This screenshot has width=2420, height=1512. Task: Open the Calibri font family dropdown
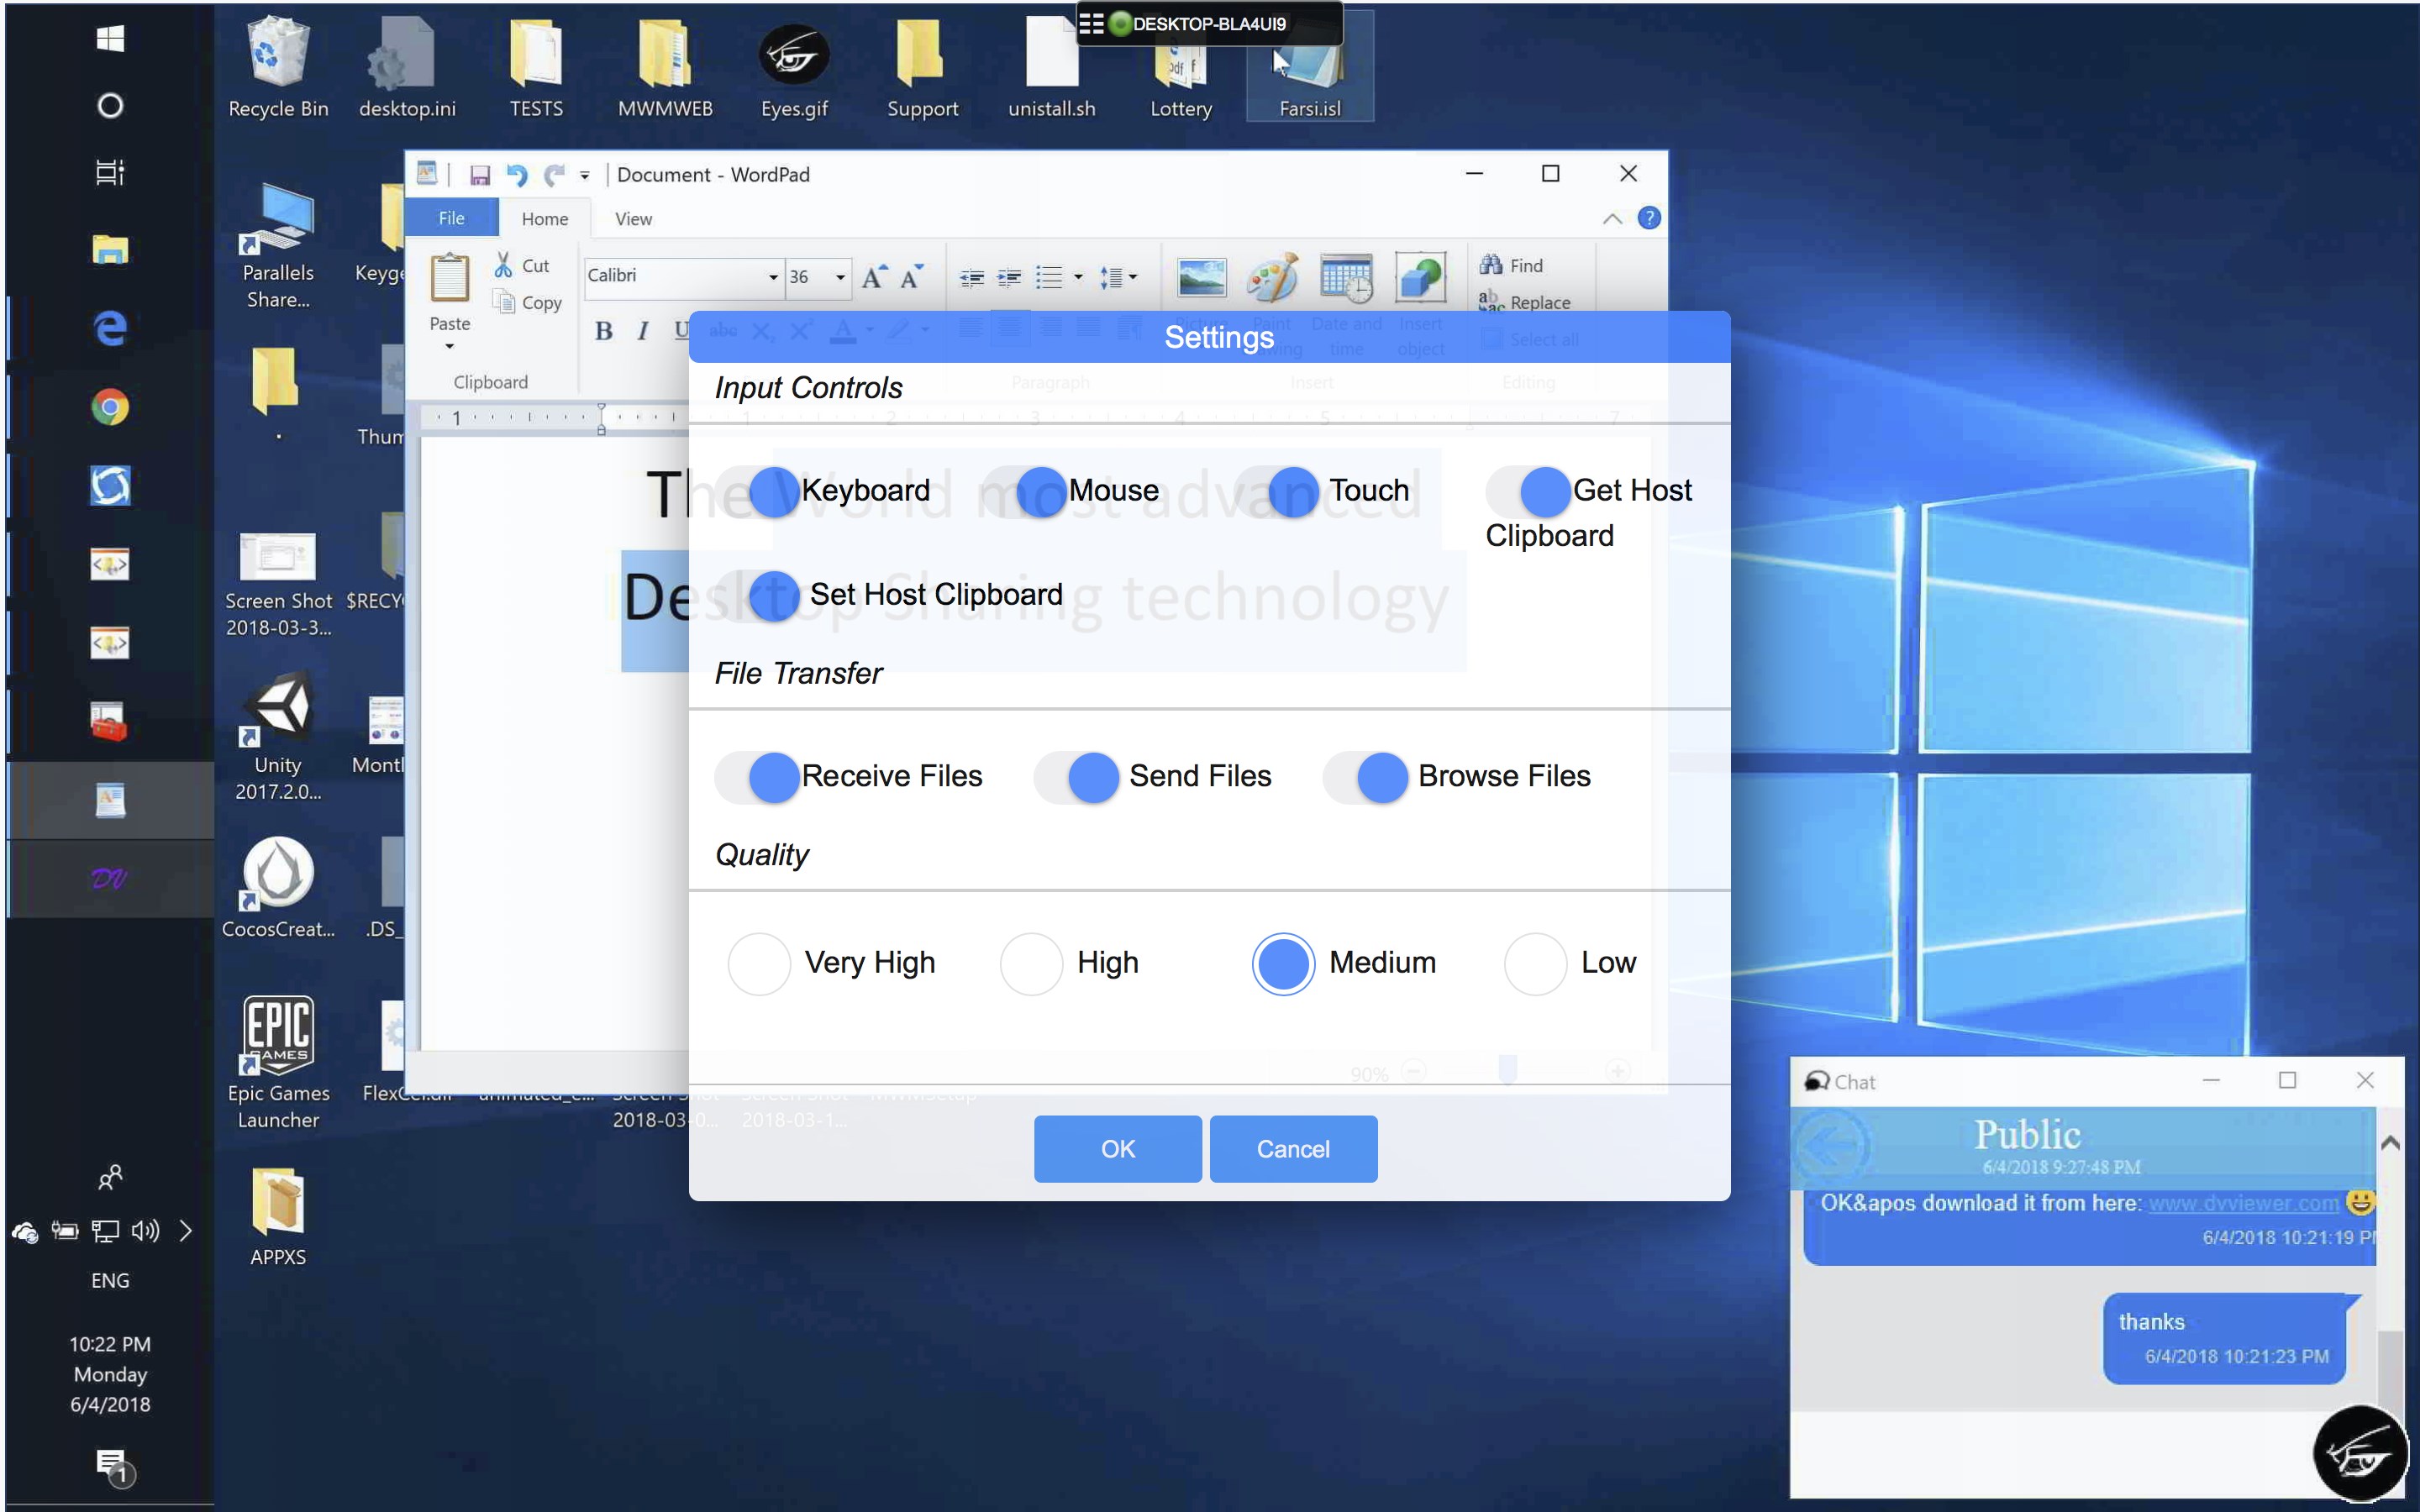coord(773,277)
